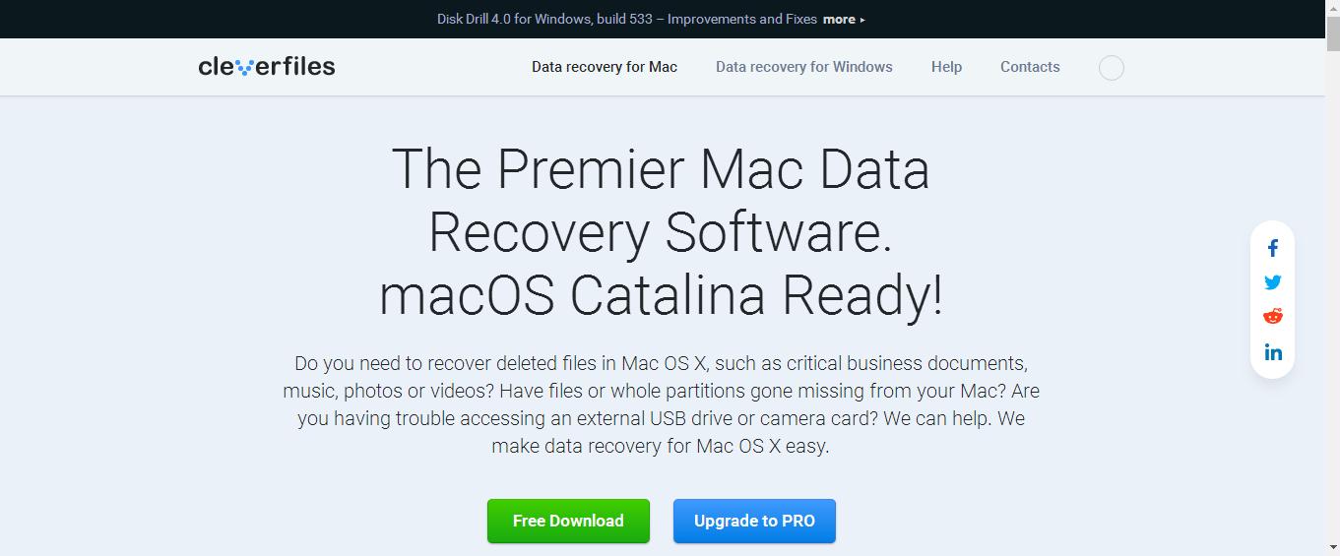Click the empty scrollbar track below the thumb

point(1332,295)
